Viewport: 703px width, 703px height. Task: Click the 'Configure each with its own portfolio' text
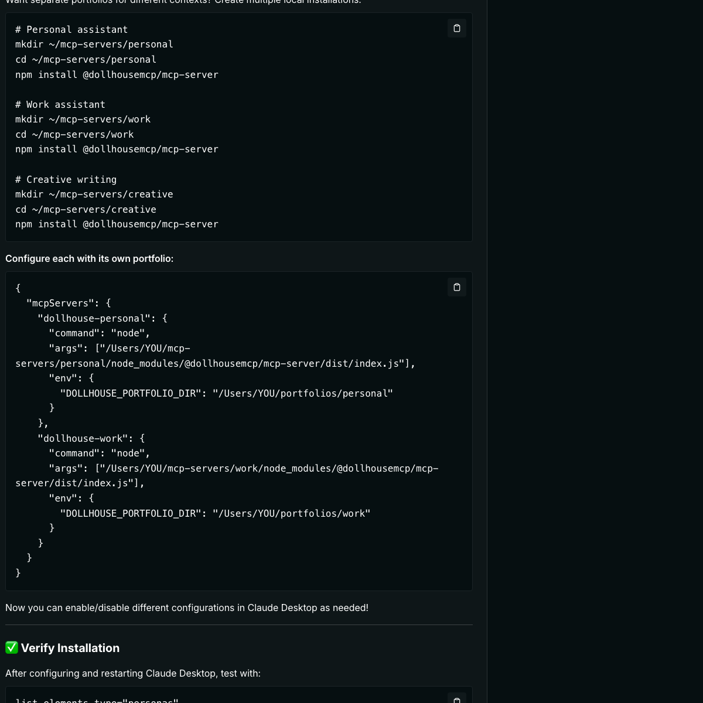pyautogui.click(x=89, y=258)
